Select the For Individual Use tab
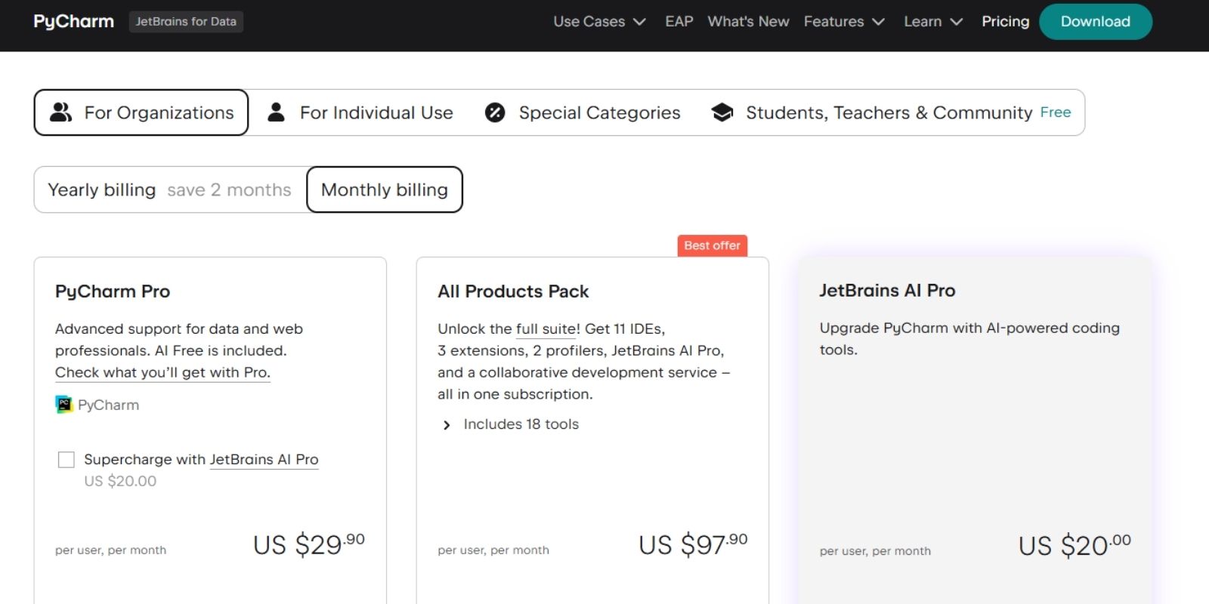1209x604 pixels. 360,112
